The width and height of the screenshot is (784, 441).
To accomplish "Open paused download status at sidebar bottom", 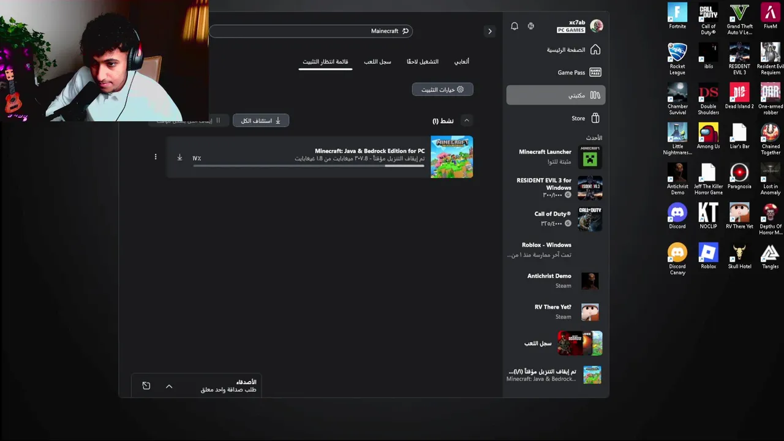I will pyautogui.click(x=556, y=375).
